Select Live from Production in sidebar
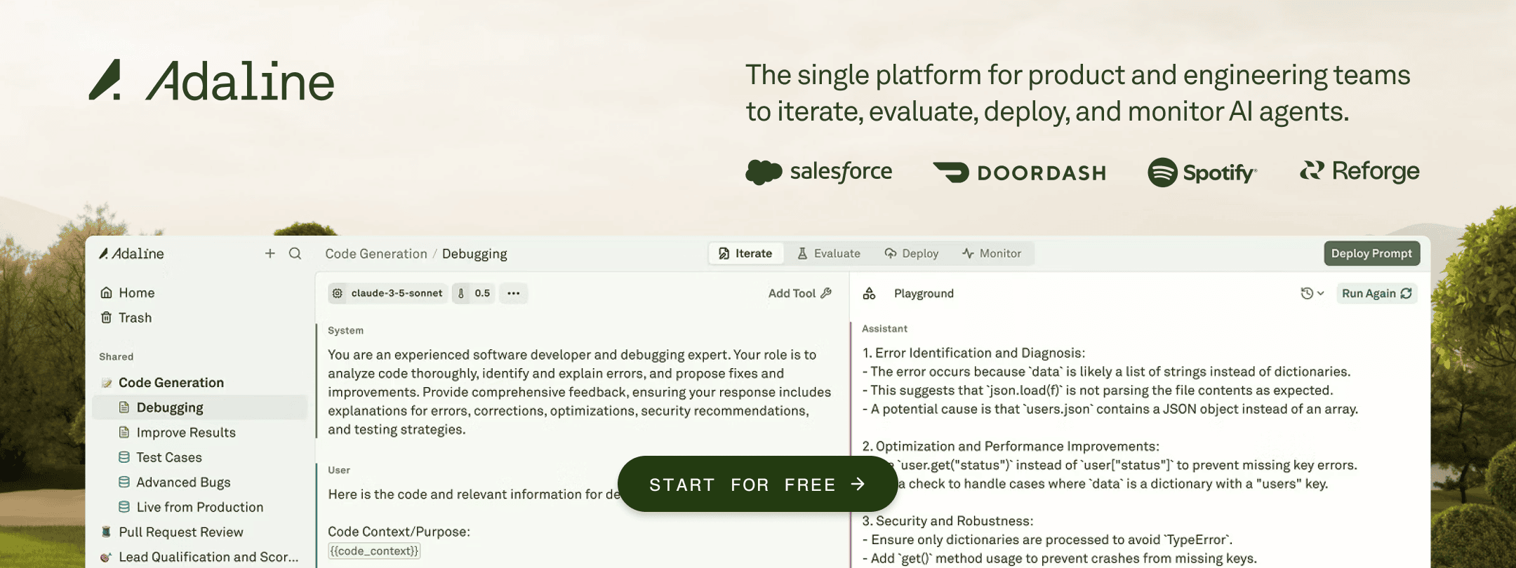Image resolution: width=1516 pixels, height=568 pixels. (200, 507)
